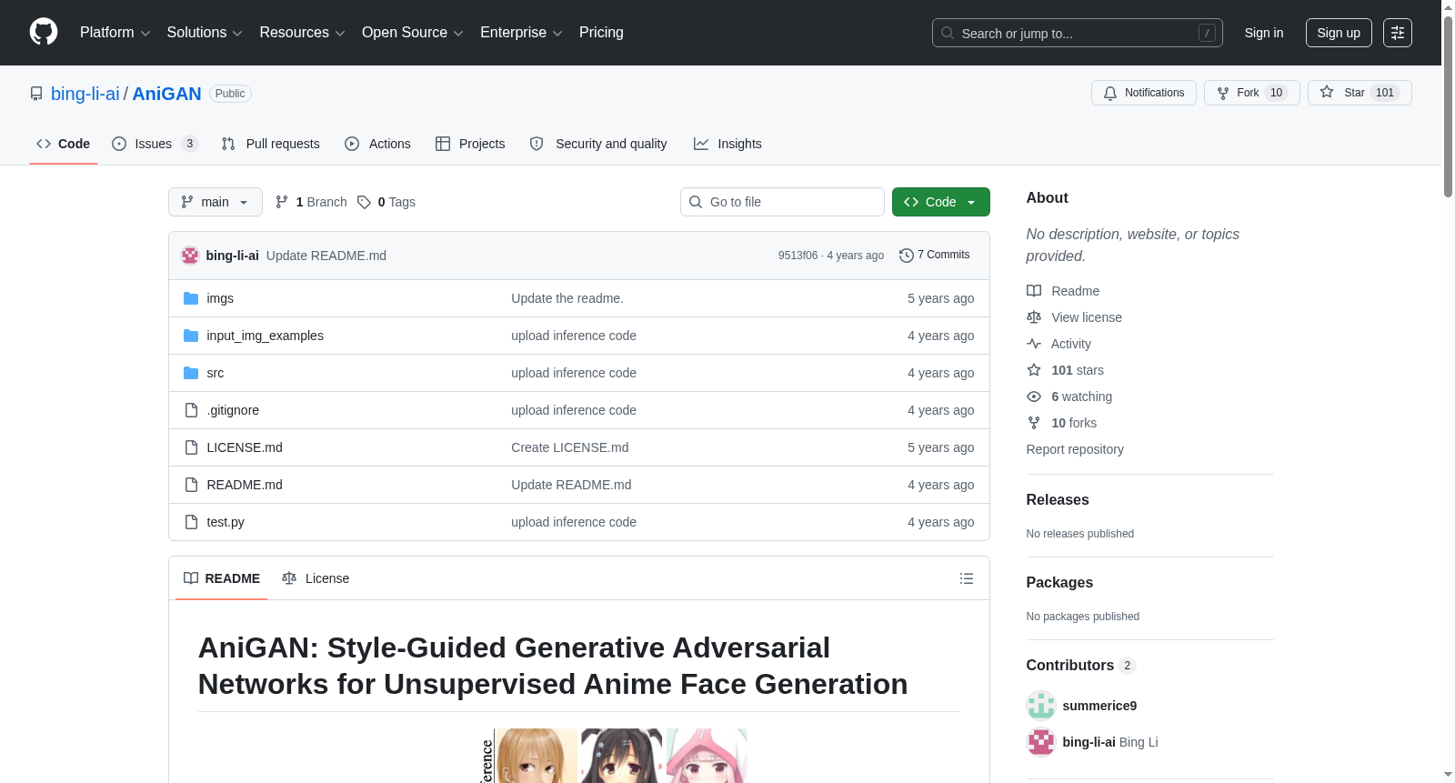Click the input_img_examples folder icon
The height and width of the screenshot is (783, 1455).
[x=191, y=336]
